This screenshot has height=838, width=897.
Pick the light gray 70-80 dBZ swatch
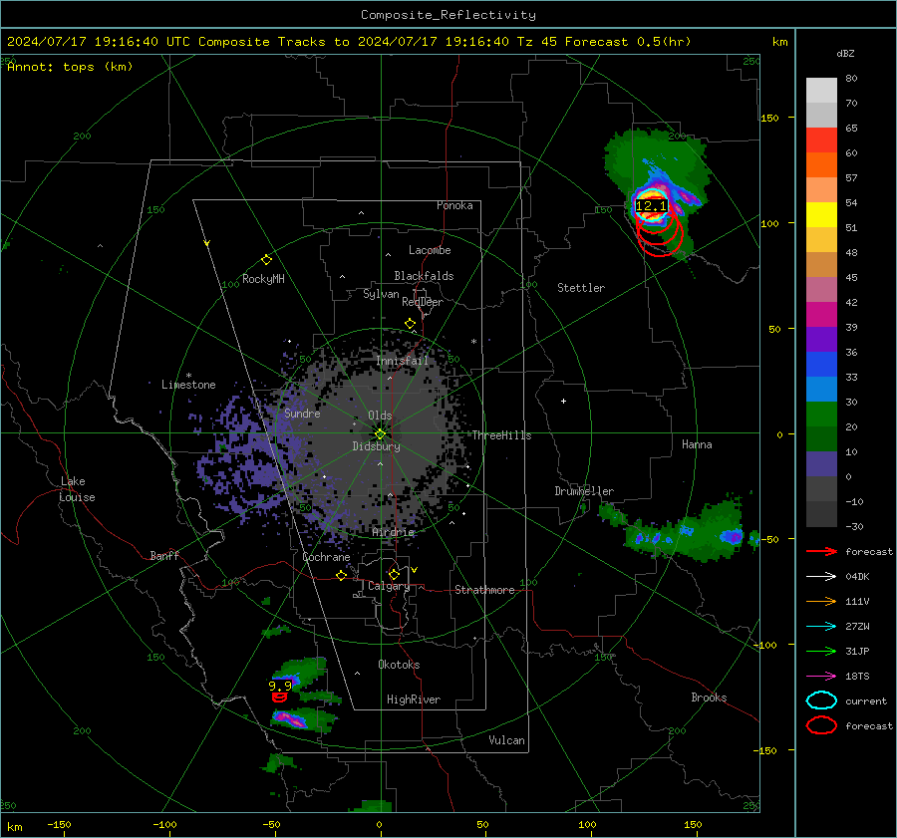point(821,91)
